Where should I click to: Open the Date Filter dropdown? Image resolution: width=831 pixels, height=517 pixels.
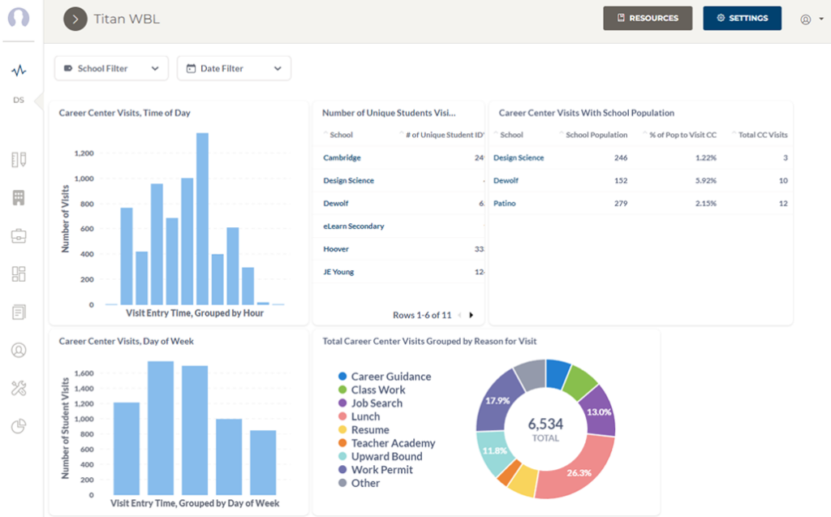tap(234, 68)
